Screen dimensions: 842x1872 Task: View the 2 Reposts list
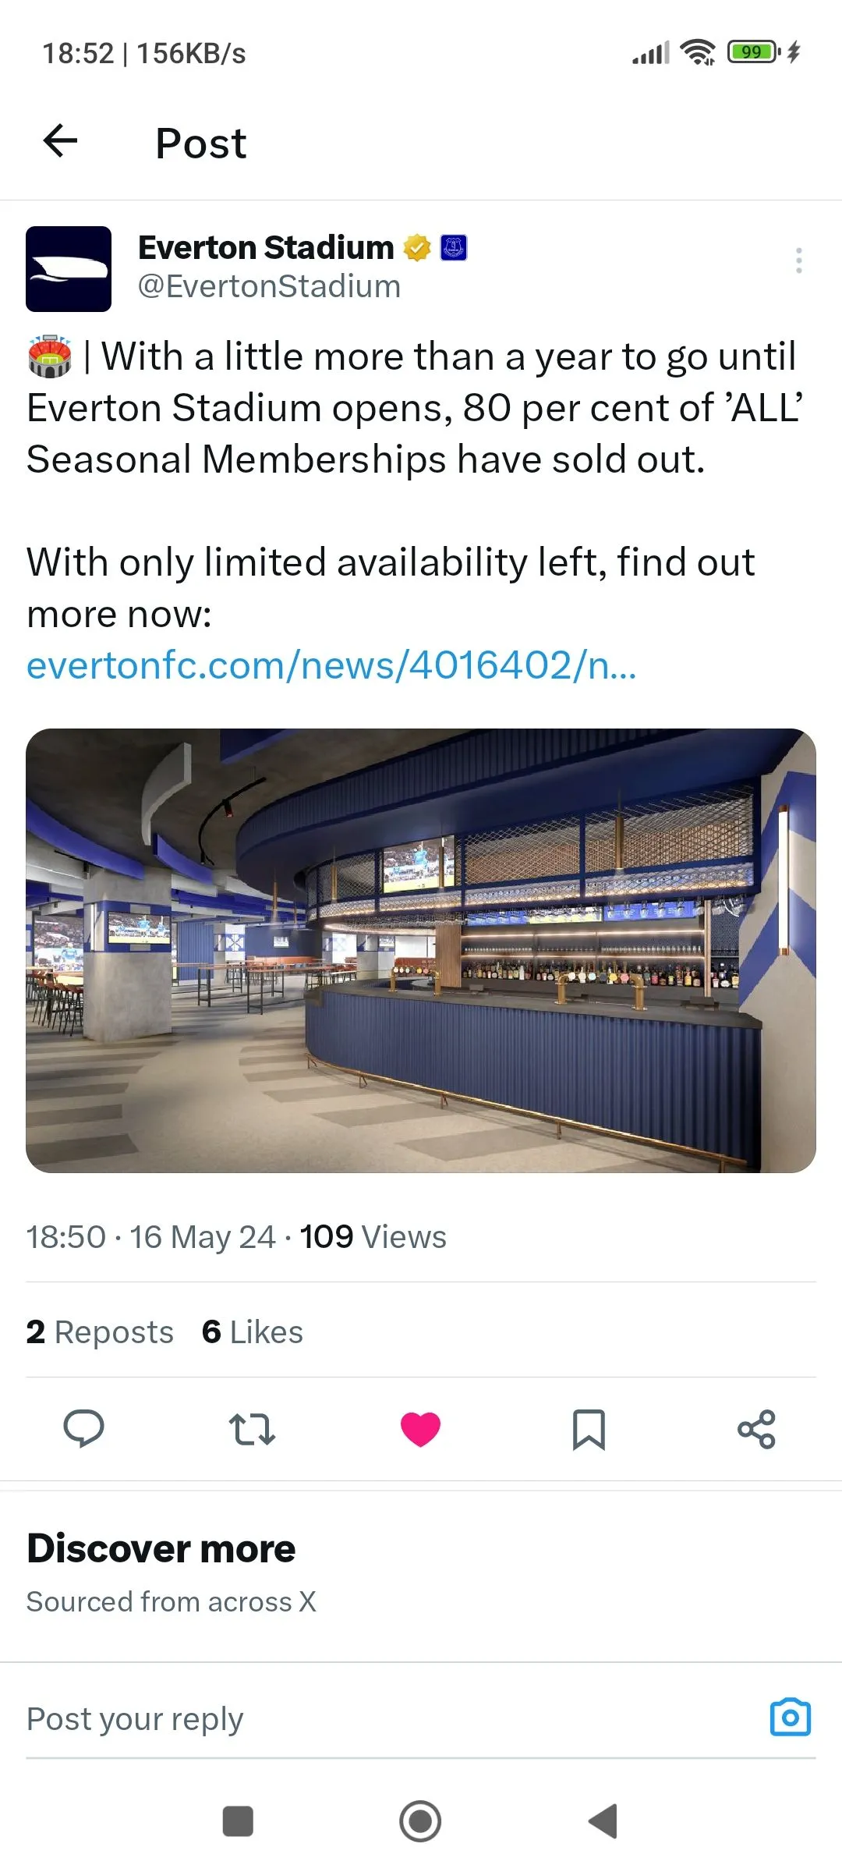pyautogui.click(x=100, y=1332)
